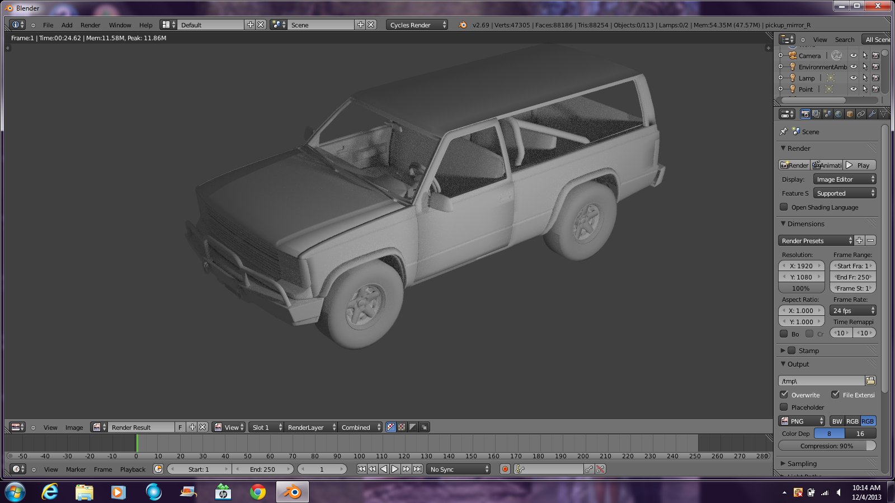Expand the Sampling panel
The image size is (895, 503).
tap(802, 463)
